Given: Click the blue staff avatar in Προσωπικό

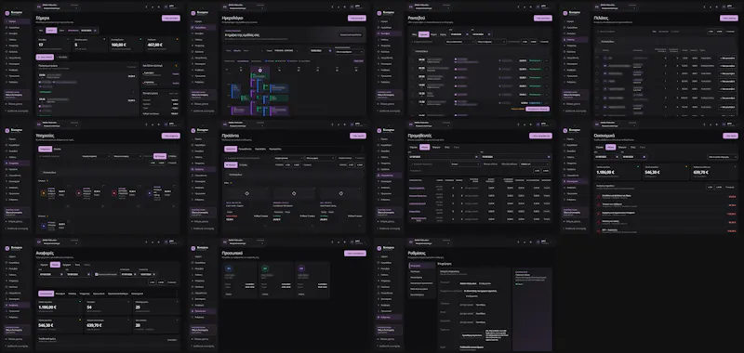Looking at the screenshot, I should click(x=229, y=268).
